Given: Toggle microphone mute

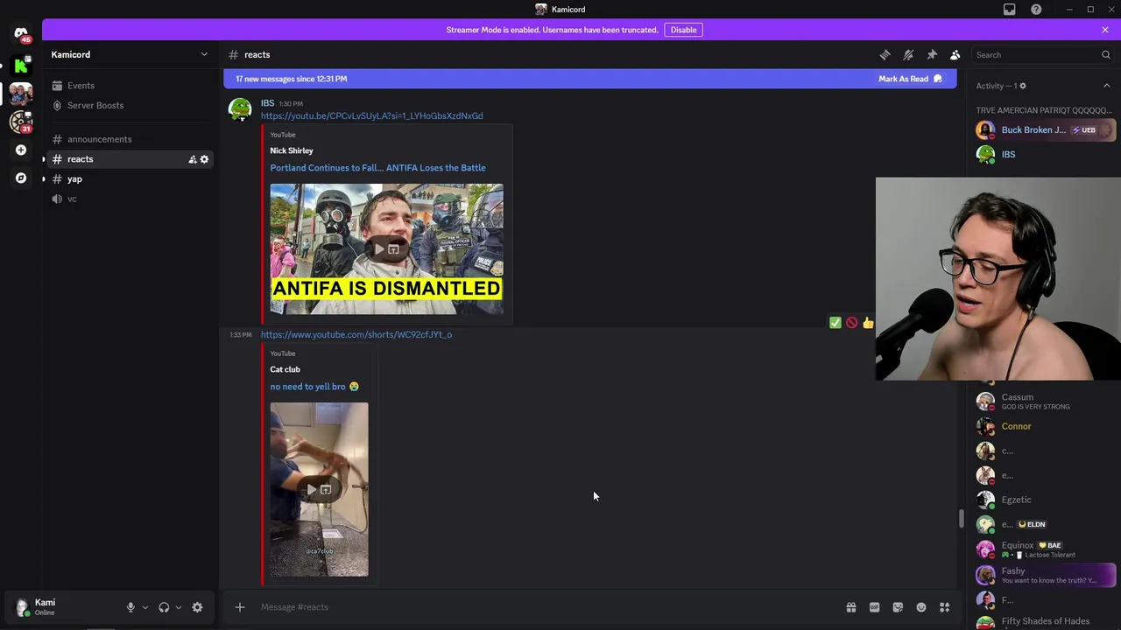Looking at the screenshot, I should pos(130,607).
